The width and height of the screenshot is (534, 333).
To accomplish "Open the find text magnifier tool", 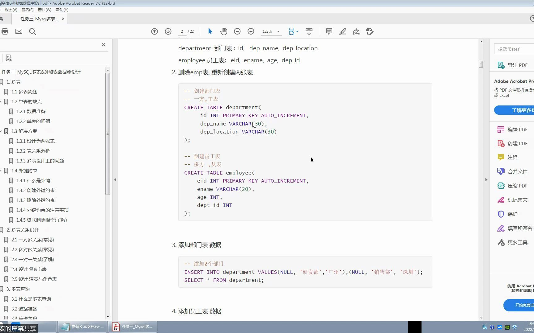I will [x=32, y=31].
